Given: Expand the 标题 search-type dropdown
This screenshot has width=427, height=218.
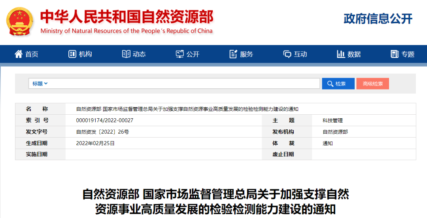Looking at the screenshot, I should point(40,84).
